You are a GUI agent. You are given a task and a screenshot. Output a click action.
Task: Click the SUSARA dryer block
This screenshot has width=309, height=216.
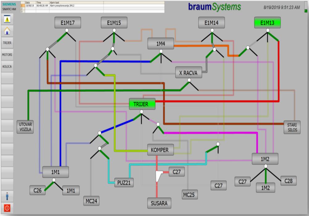[159, 203]
